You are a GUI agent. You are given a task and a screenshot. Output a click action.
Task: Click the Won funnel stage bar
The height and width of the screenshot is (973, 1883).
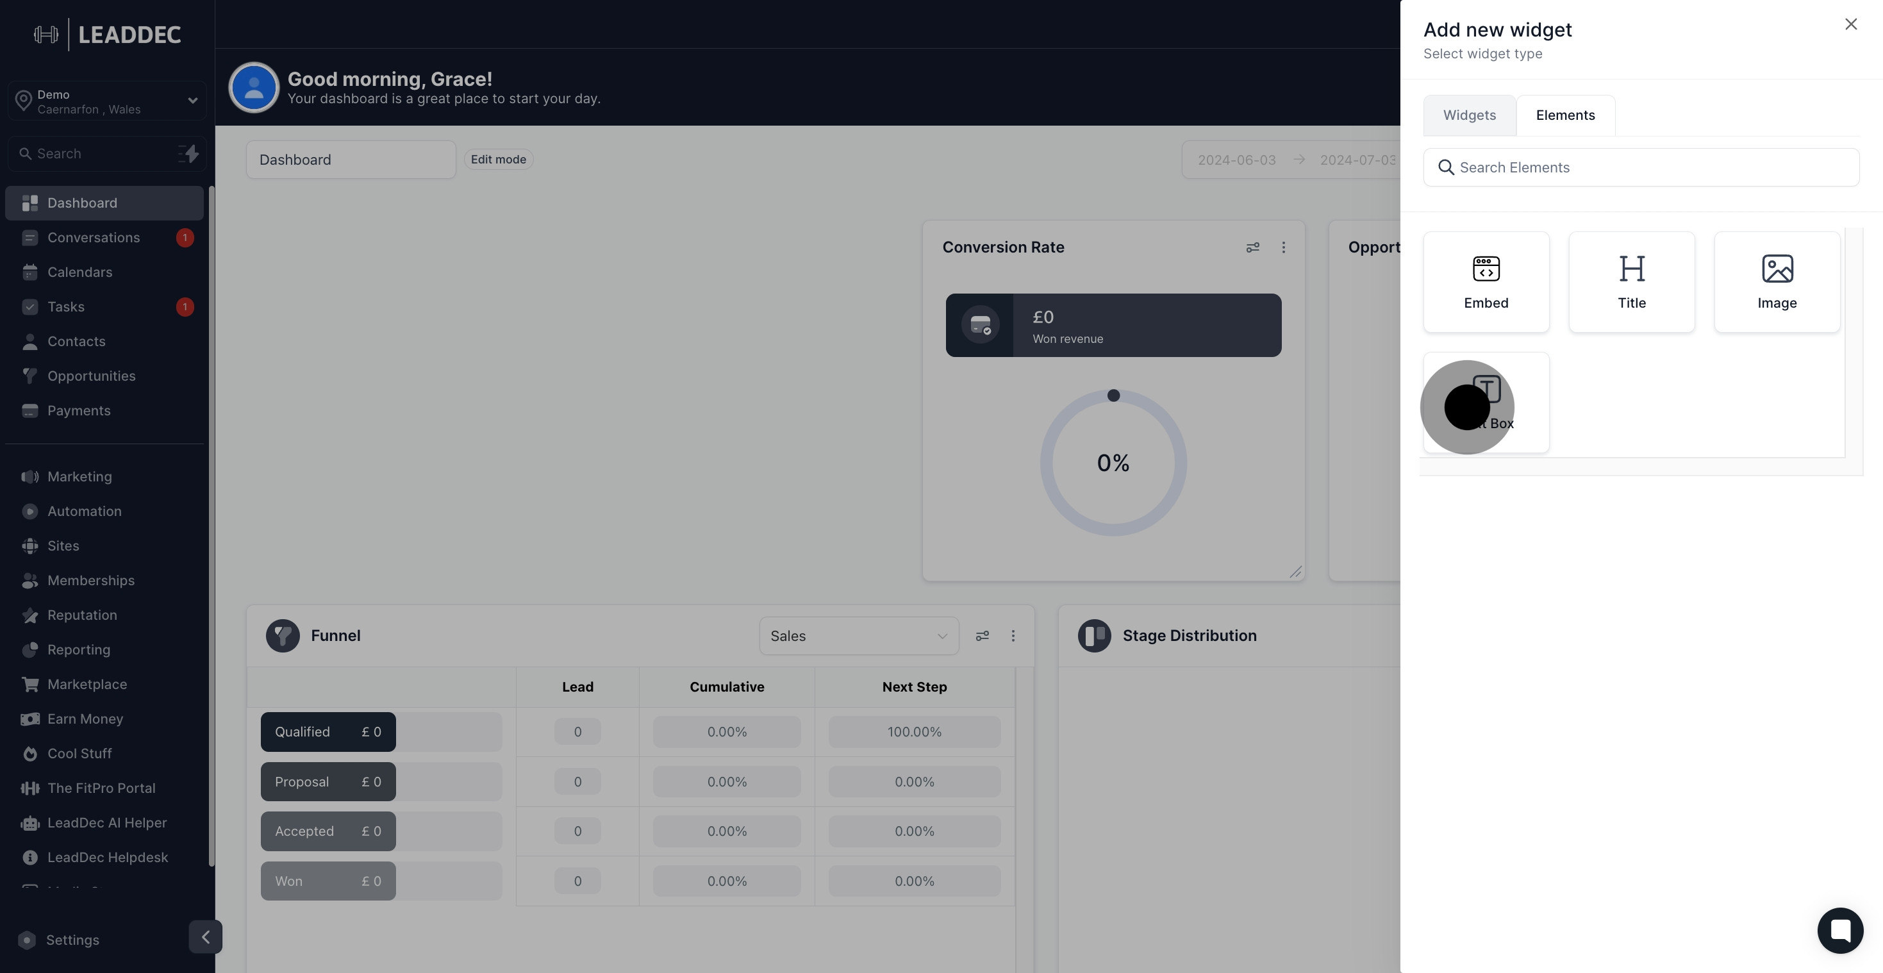coord(328,881)
